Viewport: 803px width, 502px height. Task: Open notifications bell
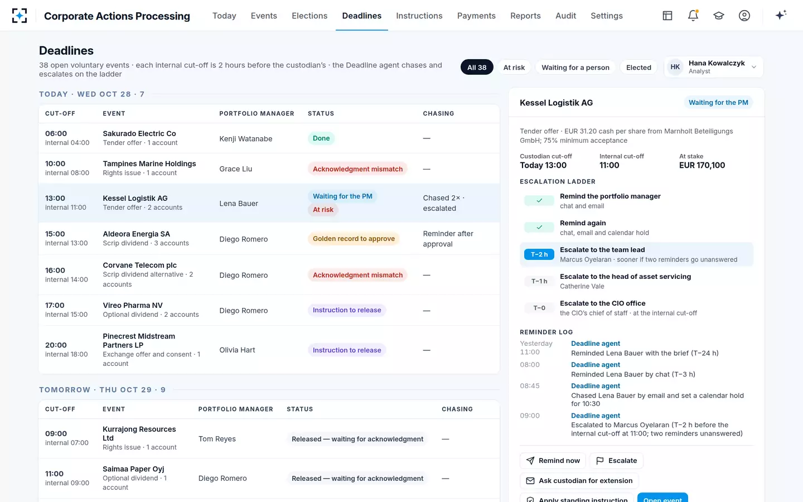coord(693,16)
